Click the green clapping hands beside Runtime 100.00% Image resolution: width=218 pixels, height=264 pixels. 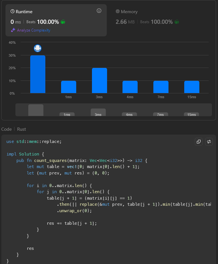(63, 22)
